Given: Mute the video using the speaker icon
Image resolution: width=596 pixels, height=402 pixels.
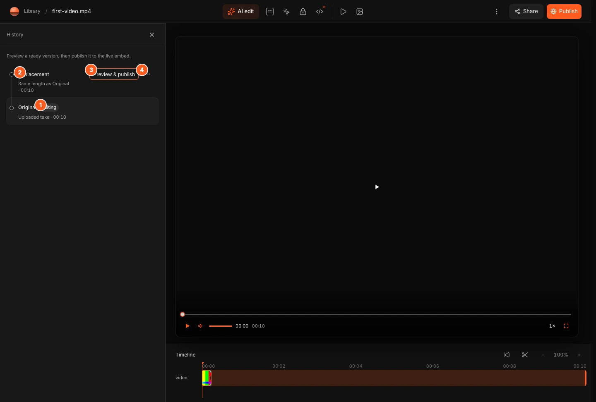Looking at the screenshot, I should tap(200, 326).
